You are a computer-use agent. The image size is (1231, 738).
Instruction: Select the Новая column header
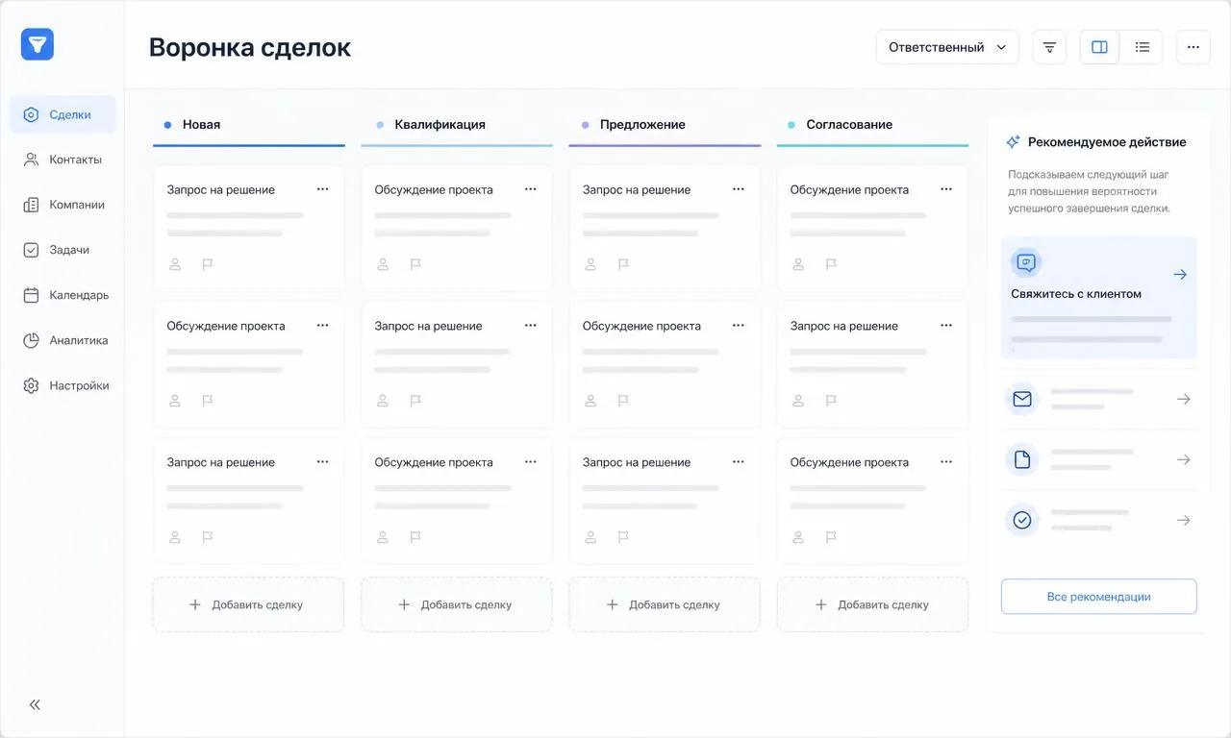point(248,125)
